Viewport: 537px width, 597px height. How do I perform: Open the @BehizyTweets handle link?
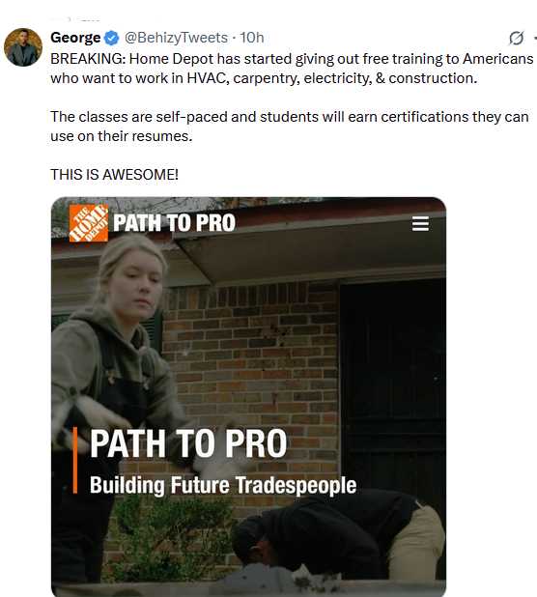click(176, 38)
